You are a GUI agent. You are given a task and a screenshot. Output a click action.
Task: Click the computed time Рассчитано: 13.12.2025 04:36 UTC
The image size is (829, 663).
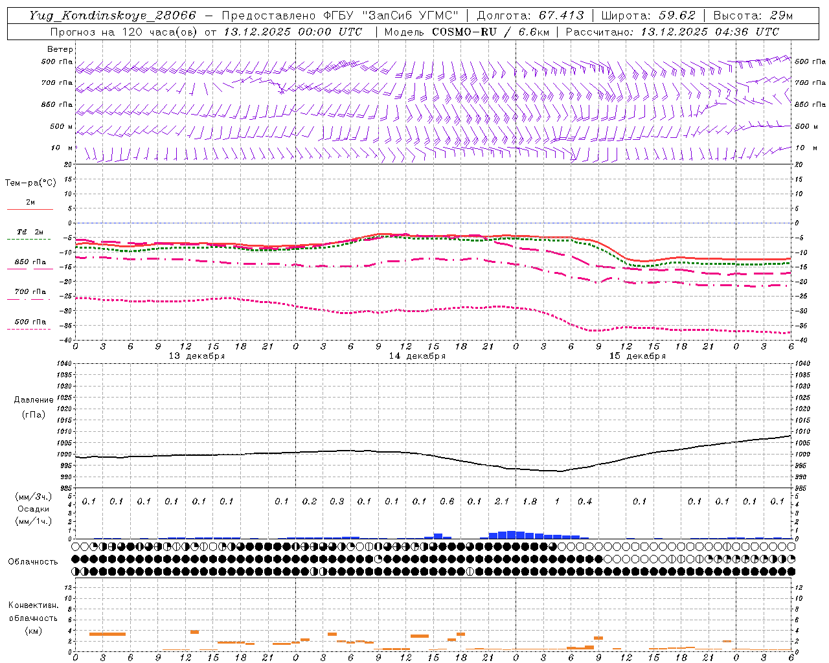pos(672,32)
